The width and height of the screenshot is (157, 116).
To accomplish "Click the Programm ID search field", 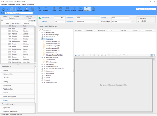I will point(146,9).
